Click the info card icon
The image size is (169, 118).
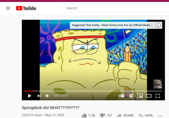(x=158, y=25)
